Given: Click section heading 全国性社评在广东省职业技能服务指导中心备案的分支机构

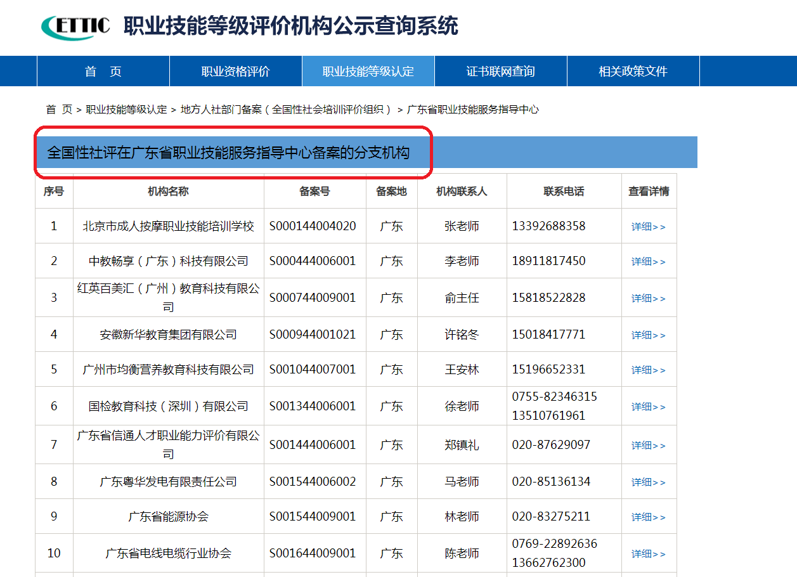Looking at the screenshot, I should [x=229, y=153].
